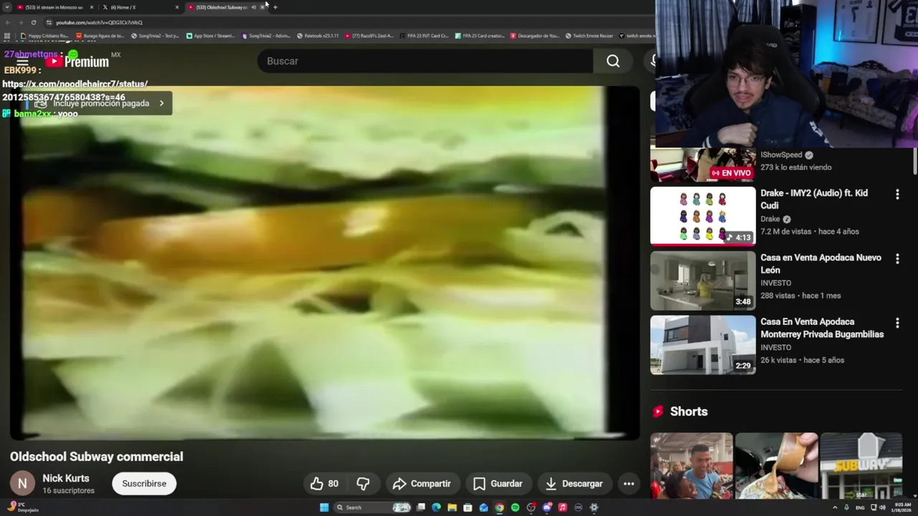Screen dimensions: 918x516
Task: Click the Subway storefront Short thumbnail
Action: 861,466
